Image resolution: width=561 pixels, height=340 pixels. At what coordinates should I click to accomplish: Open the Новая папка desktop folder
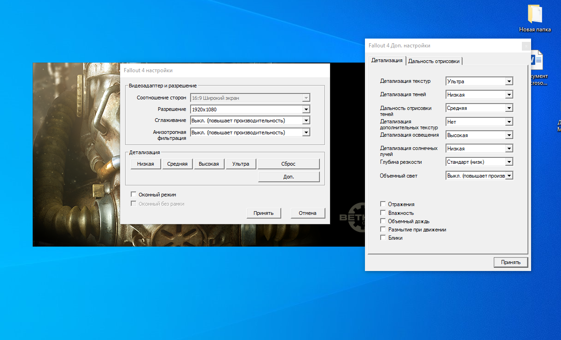pyautogui.click(x=534, y=15)
